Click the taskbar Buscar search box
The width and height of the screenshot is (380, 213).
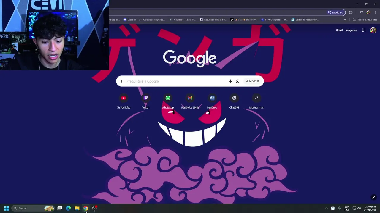(34, 208)
